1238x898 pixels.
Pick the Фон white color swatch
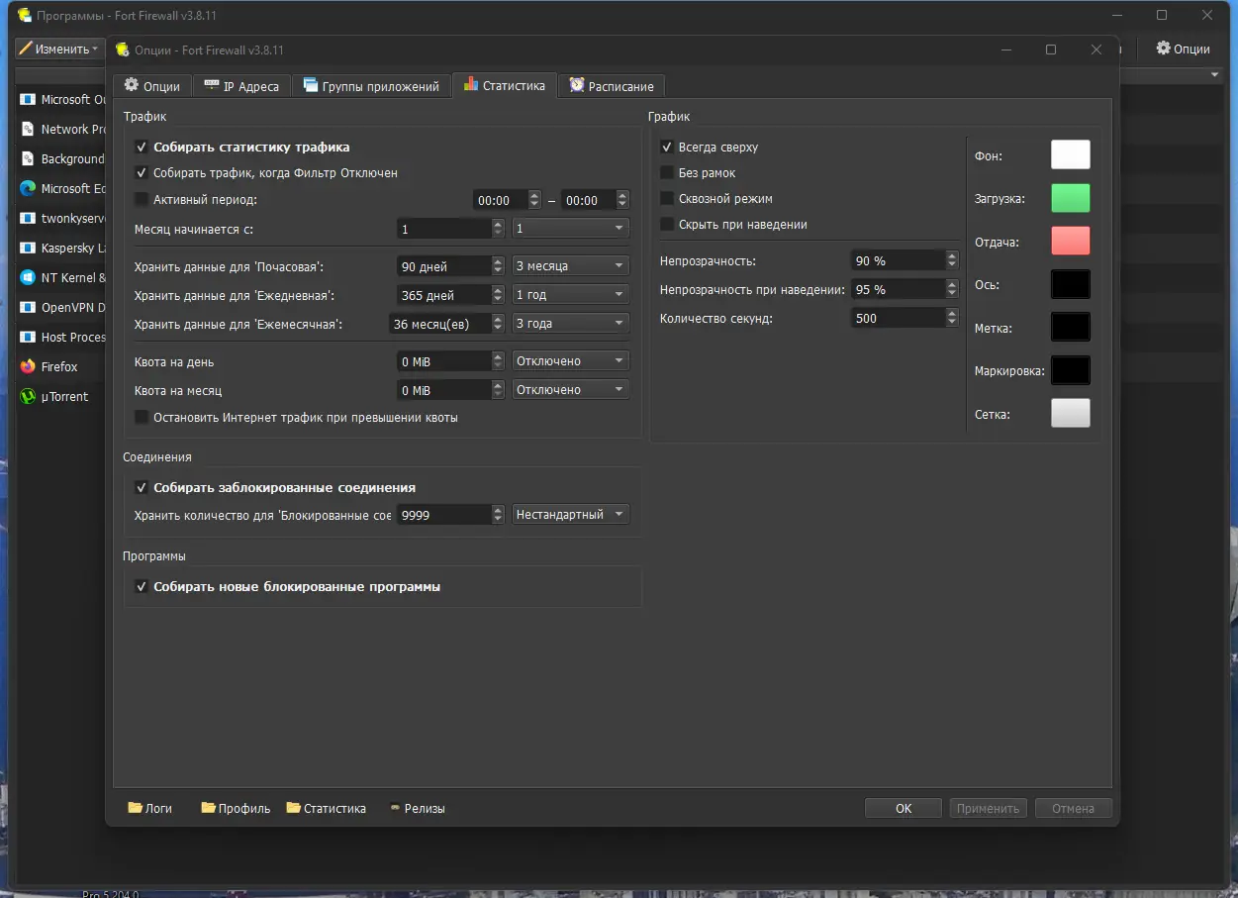click(1070, 155)
